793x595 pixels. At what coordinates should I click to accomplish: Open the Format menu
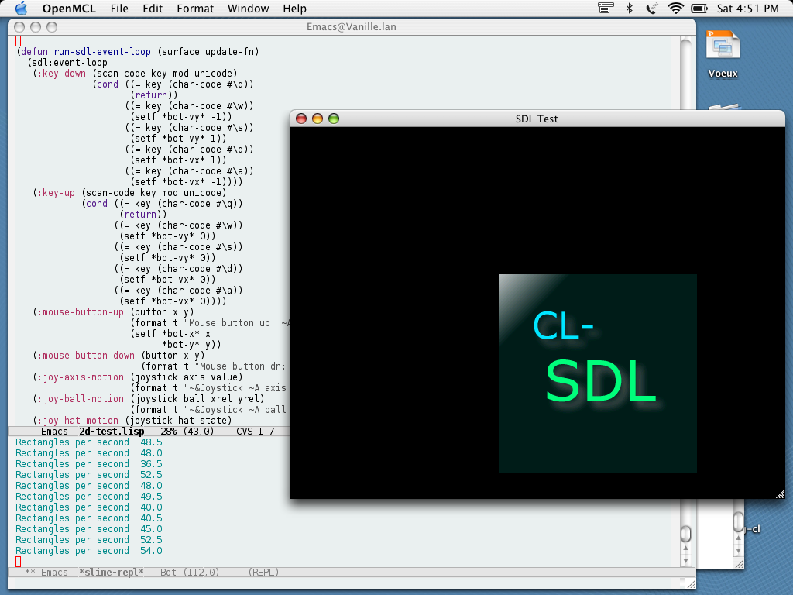tap(195, 9)
